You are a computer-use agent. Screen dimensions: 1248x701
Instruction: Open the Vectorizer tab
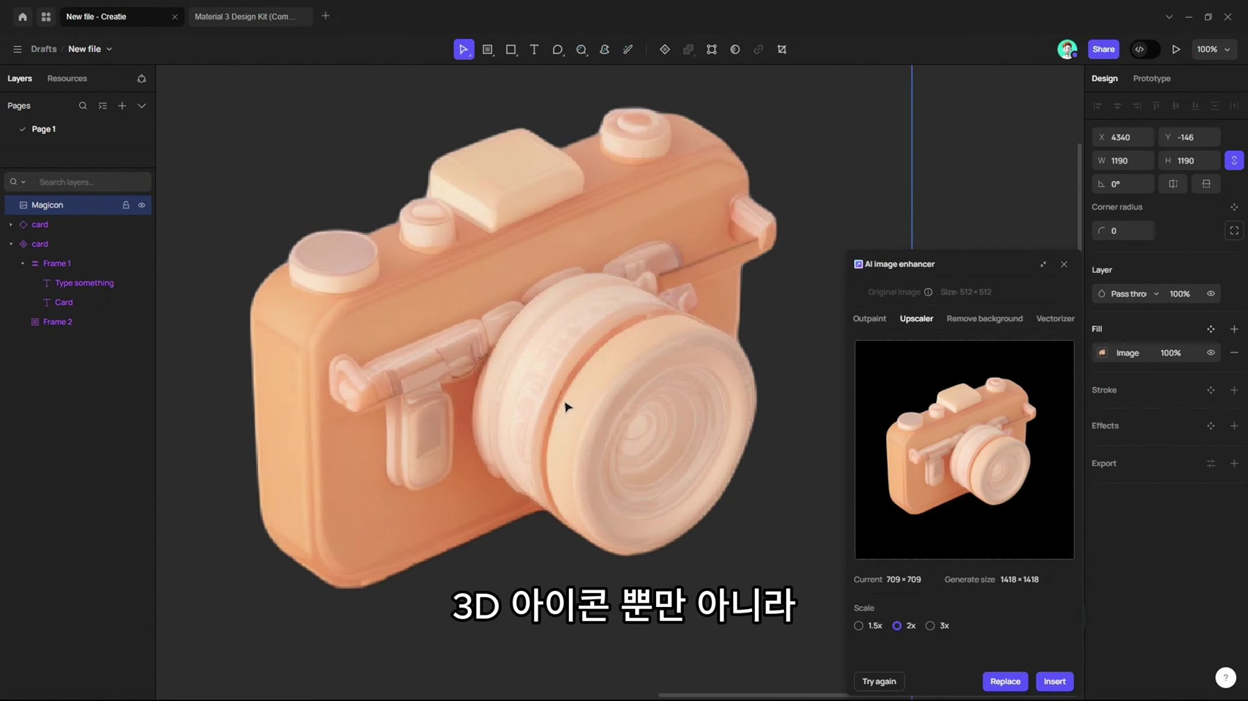pyautogui.click(x=1055, y=319)
